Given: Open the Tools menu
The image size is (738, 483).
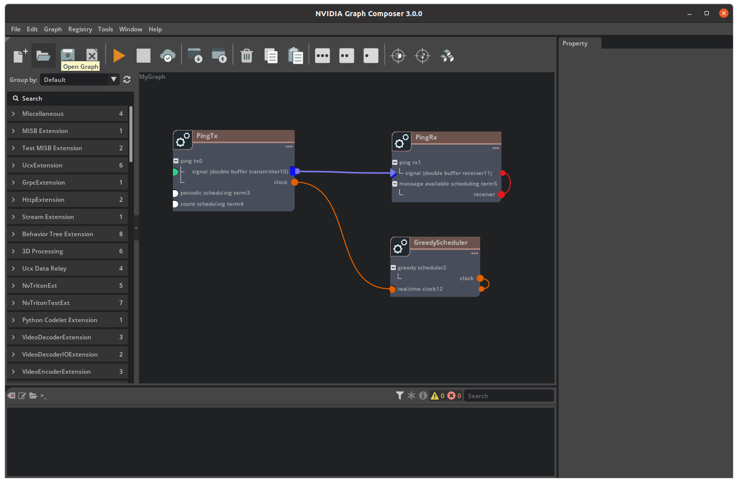Looking at the screenshot, I should [x=105, y=29].
